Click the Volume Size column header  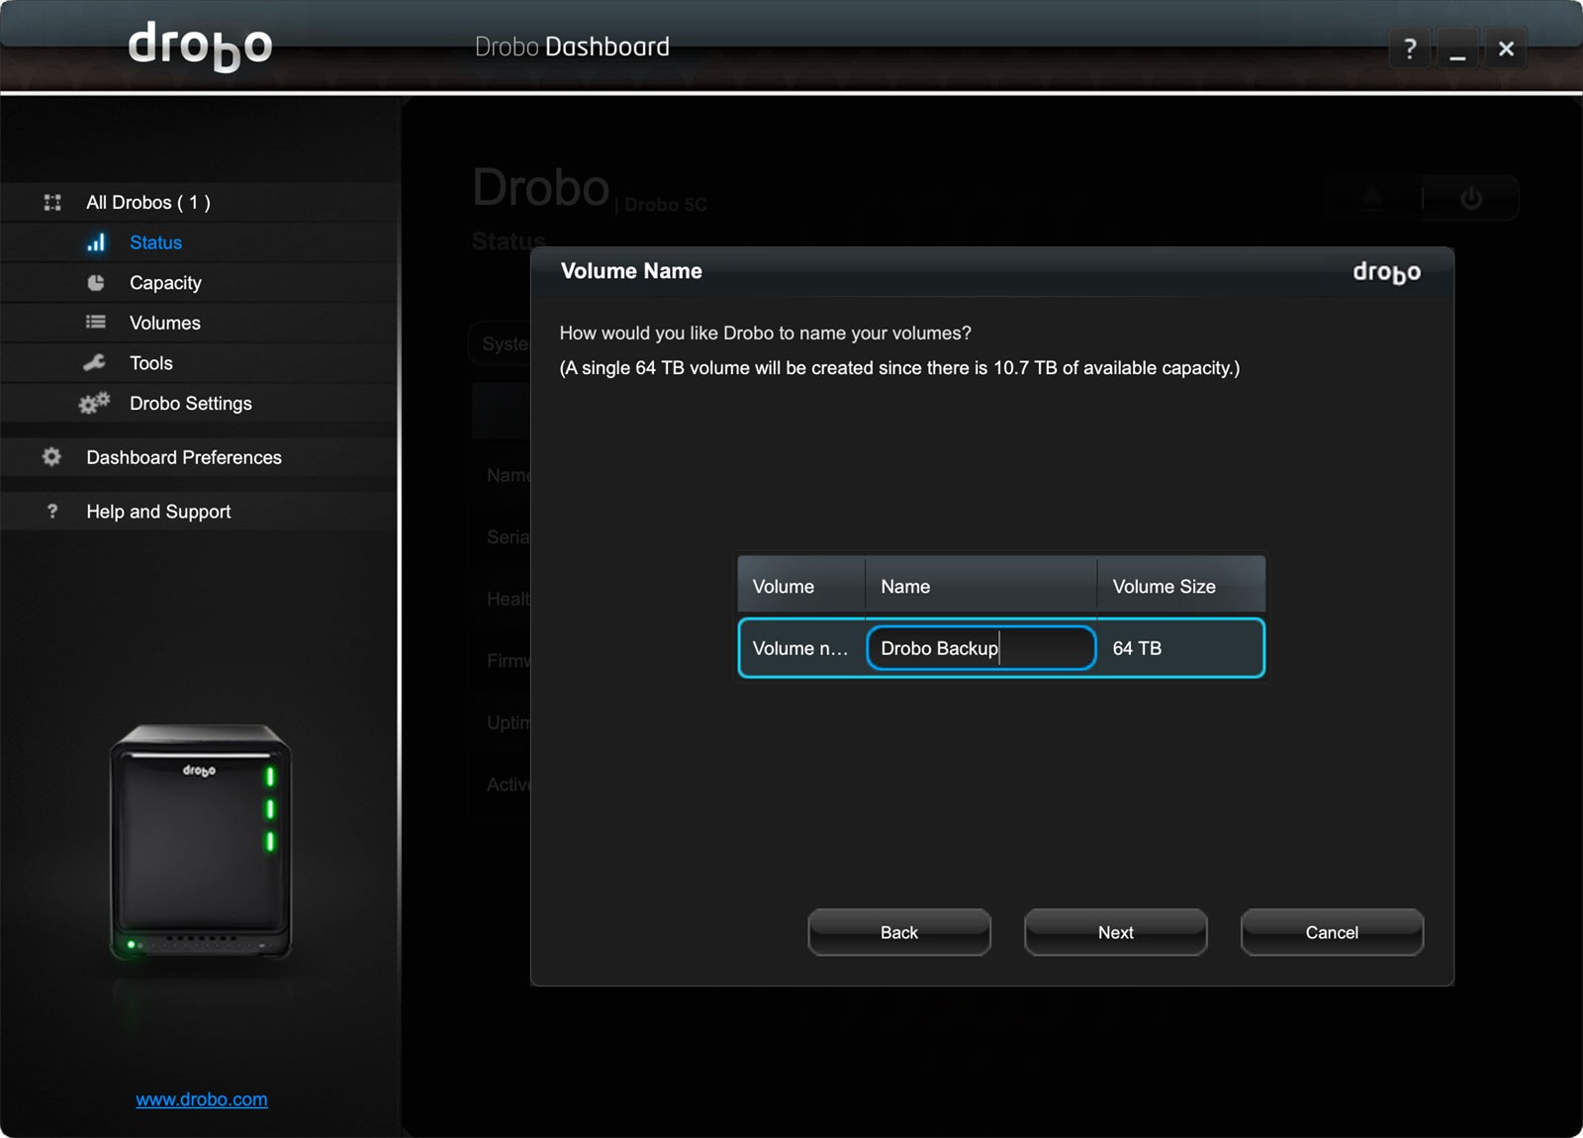(1179, 586)
